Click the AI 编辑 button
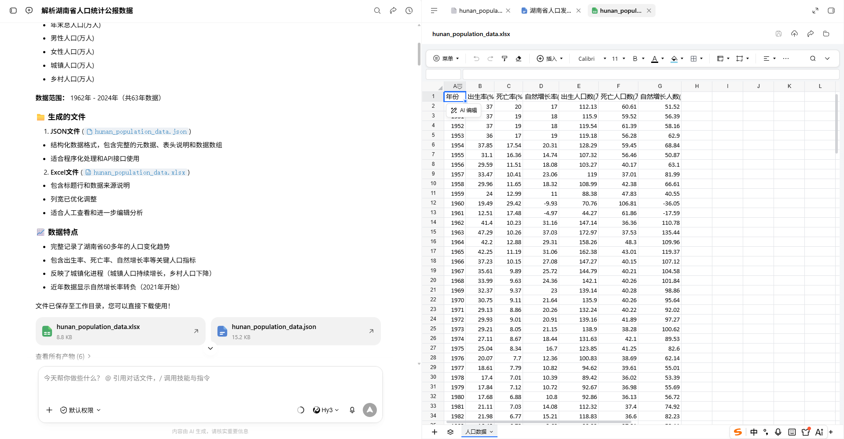Viewport: 844px width, 439px height. (x=464, y=110)
